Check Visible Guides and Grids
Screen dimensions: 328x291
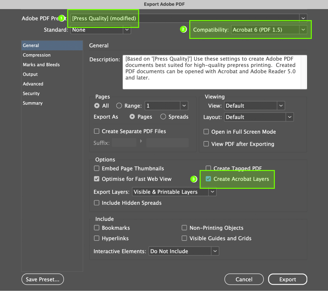point(184,238)
